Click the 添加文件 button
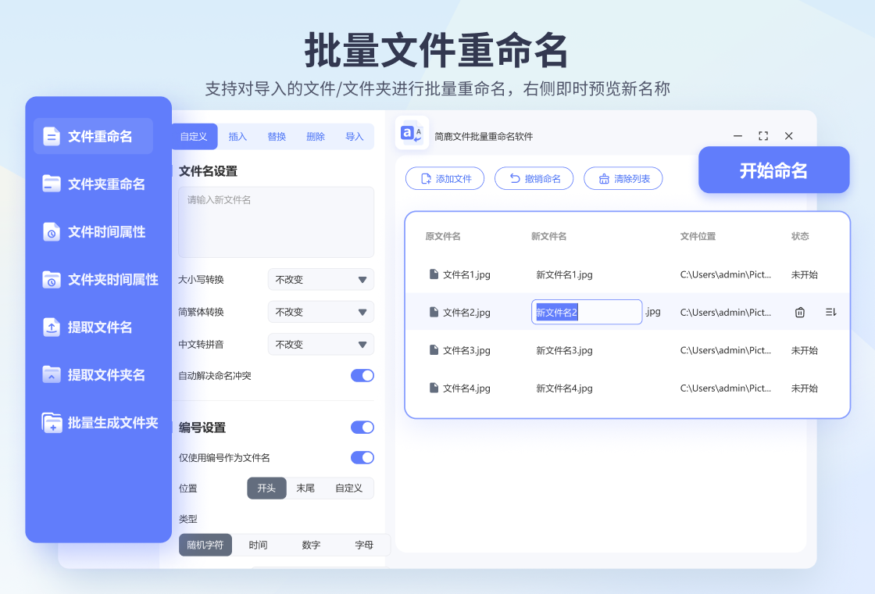 [x=445, y=179]
